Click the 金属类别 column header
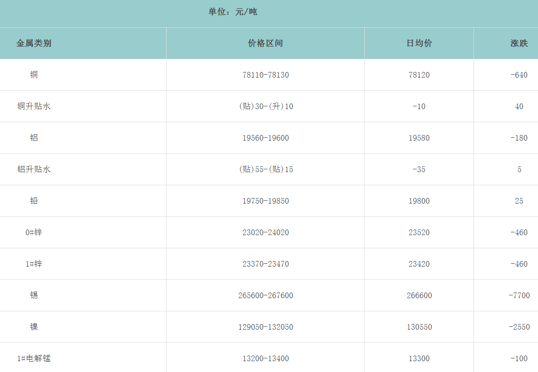 pyautogui.click(x=34, y=43)
